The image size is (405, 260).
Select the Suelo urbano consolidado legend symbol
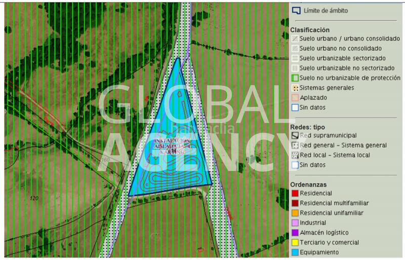pos(295,39)
